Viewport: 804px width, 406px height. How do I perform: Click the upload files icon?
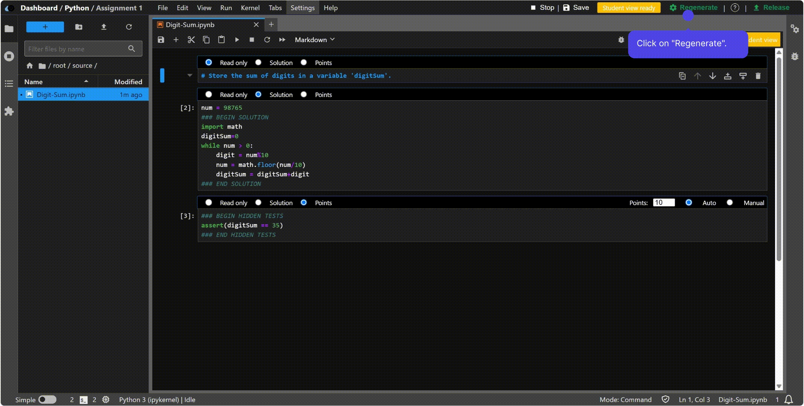pos(104,27)
